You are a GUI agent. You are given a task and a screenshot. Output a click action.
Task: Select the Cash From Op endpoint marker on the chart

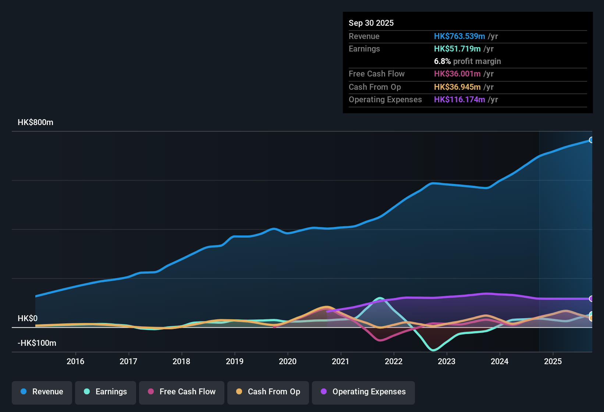pyautogui.click(x=591, y=318)
